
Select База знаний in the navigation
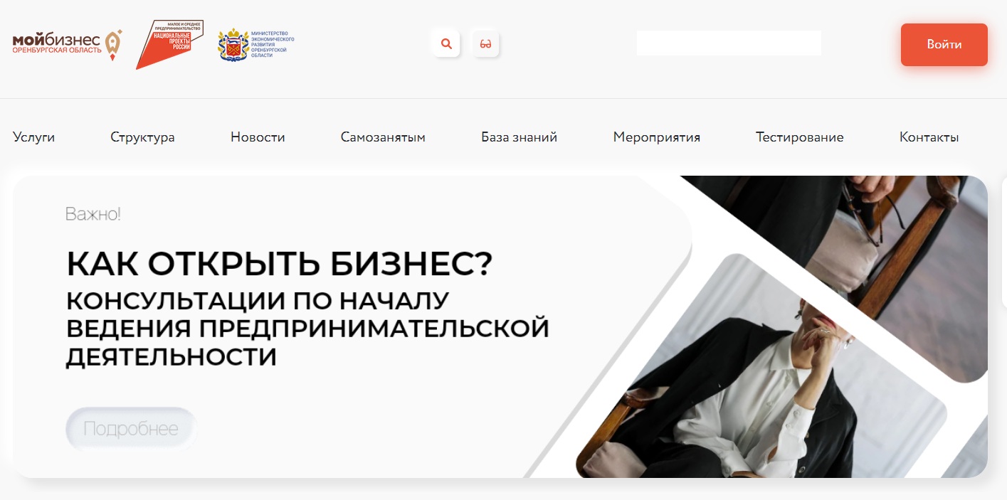point(519,137)
